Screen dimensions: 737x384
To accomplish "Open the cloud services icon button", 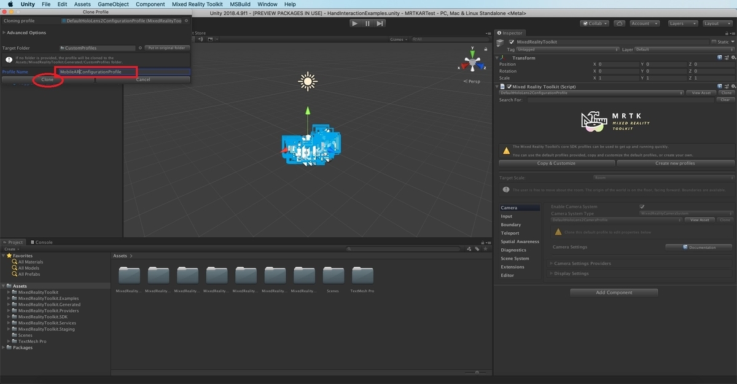I will click(619, 23).
